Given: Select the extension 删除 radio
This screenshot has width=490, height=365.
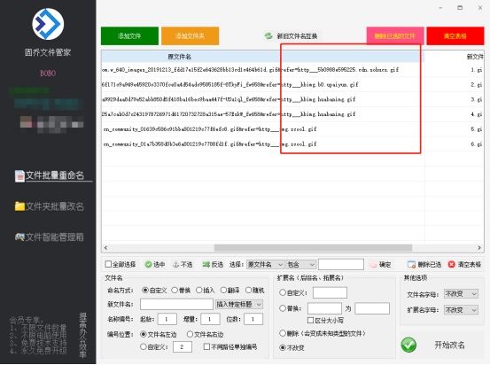Looking at the screenshot, I should (x=283, y=333).
